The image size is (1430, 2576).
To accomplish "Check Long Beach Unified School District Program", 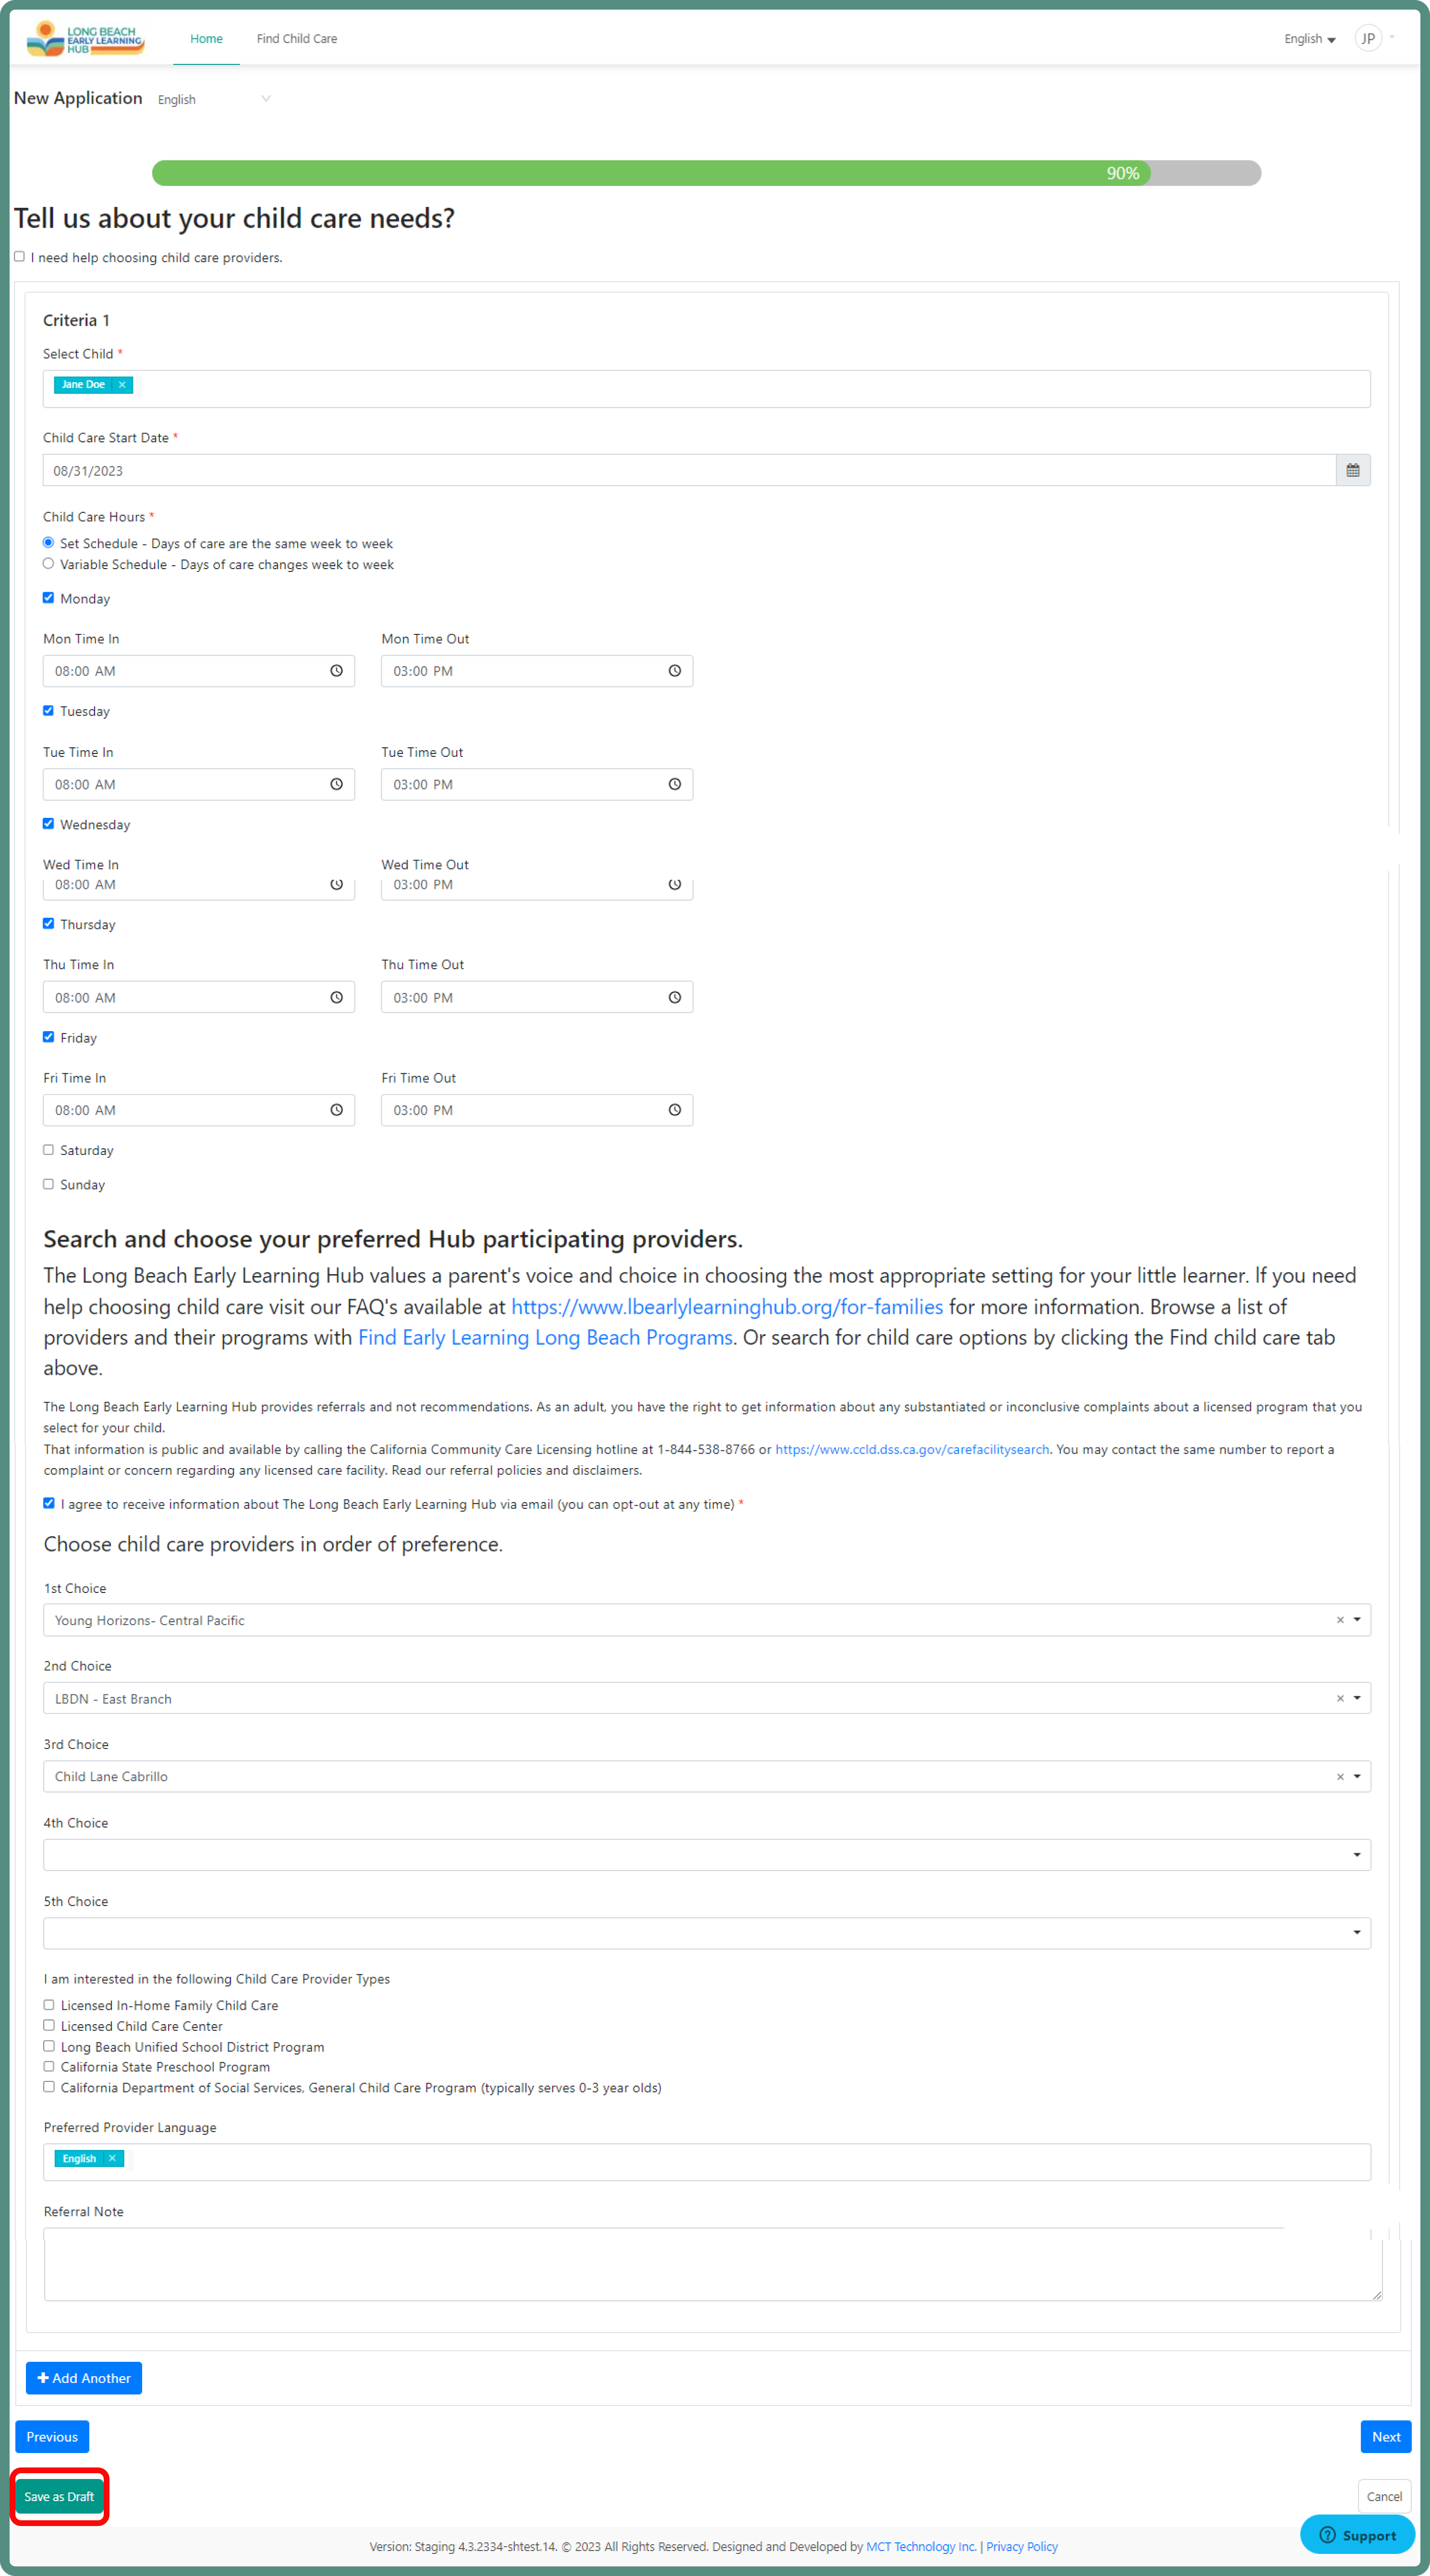I will pos(49,2046).
